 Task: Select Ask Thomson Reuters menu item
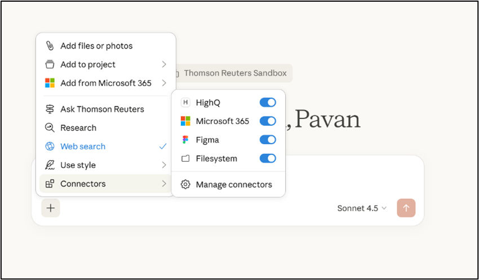click(102, 109)
